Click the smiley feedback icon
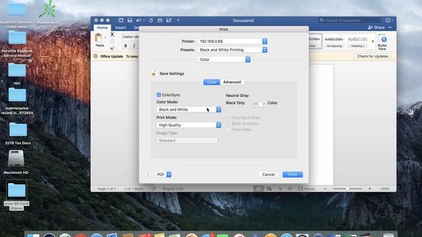422x237 pixels. (x=388, y=20)
